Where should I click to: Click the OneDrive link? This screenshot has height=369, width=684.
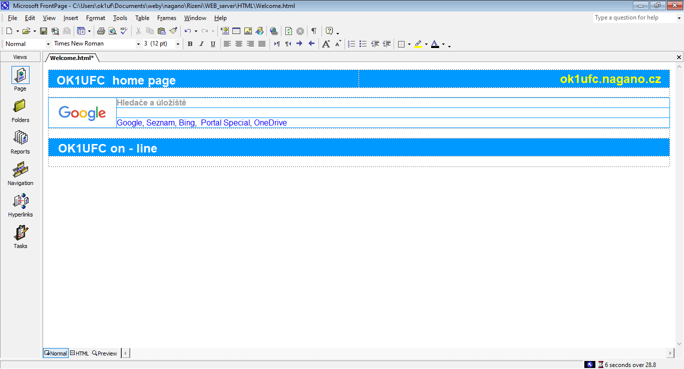point(270,123)
